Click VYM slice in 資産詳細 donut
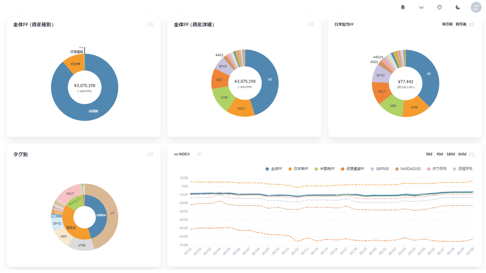The width and height of the screenshot is (486, 273). click(x=224, y=97)
